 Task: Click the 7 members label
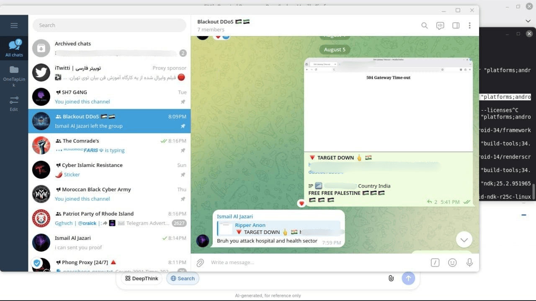pyautogui.click(x=211, y=30)
